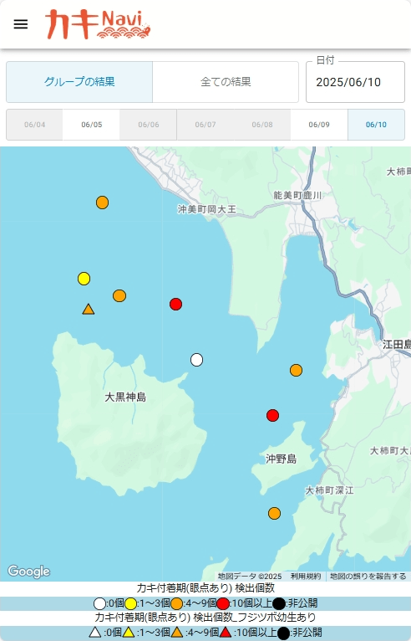411x641 pixels.
Task: Select the 06/09 date tab
Action: [319, 125]
